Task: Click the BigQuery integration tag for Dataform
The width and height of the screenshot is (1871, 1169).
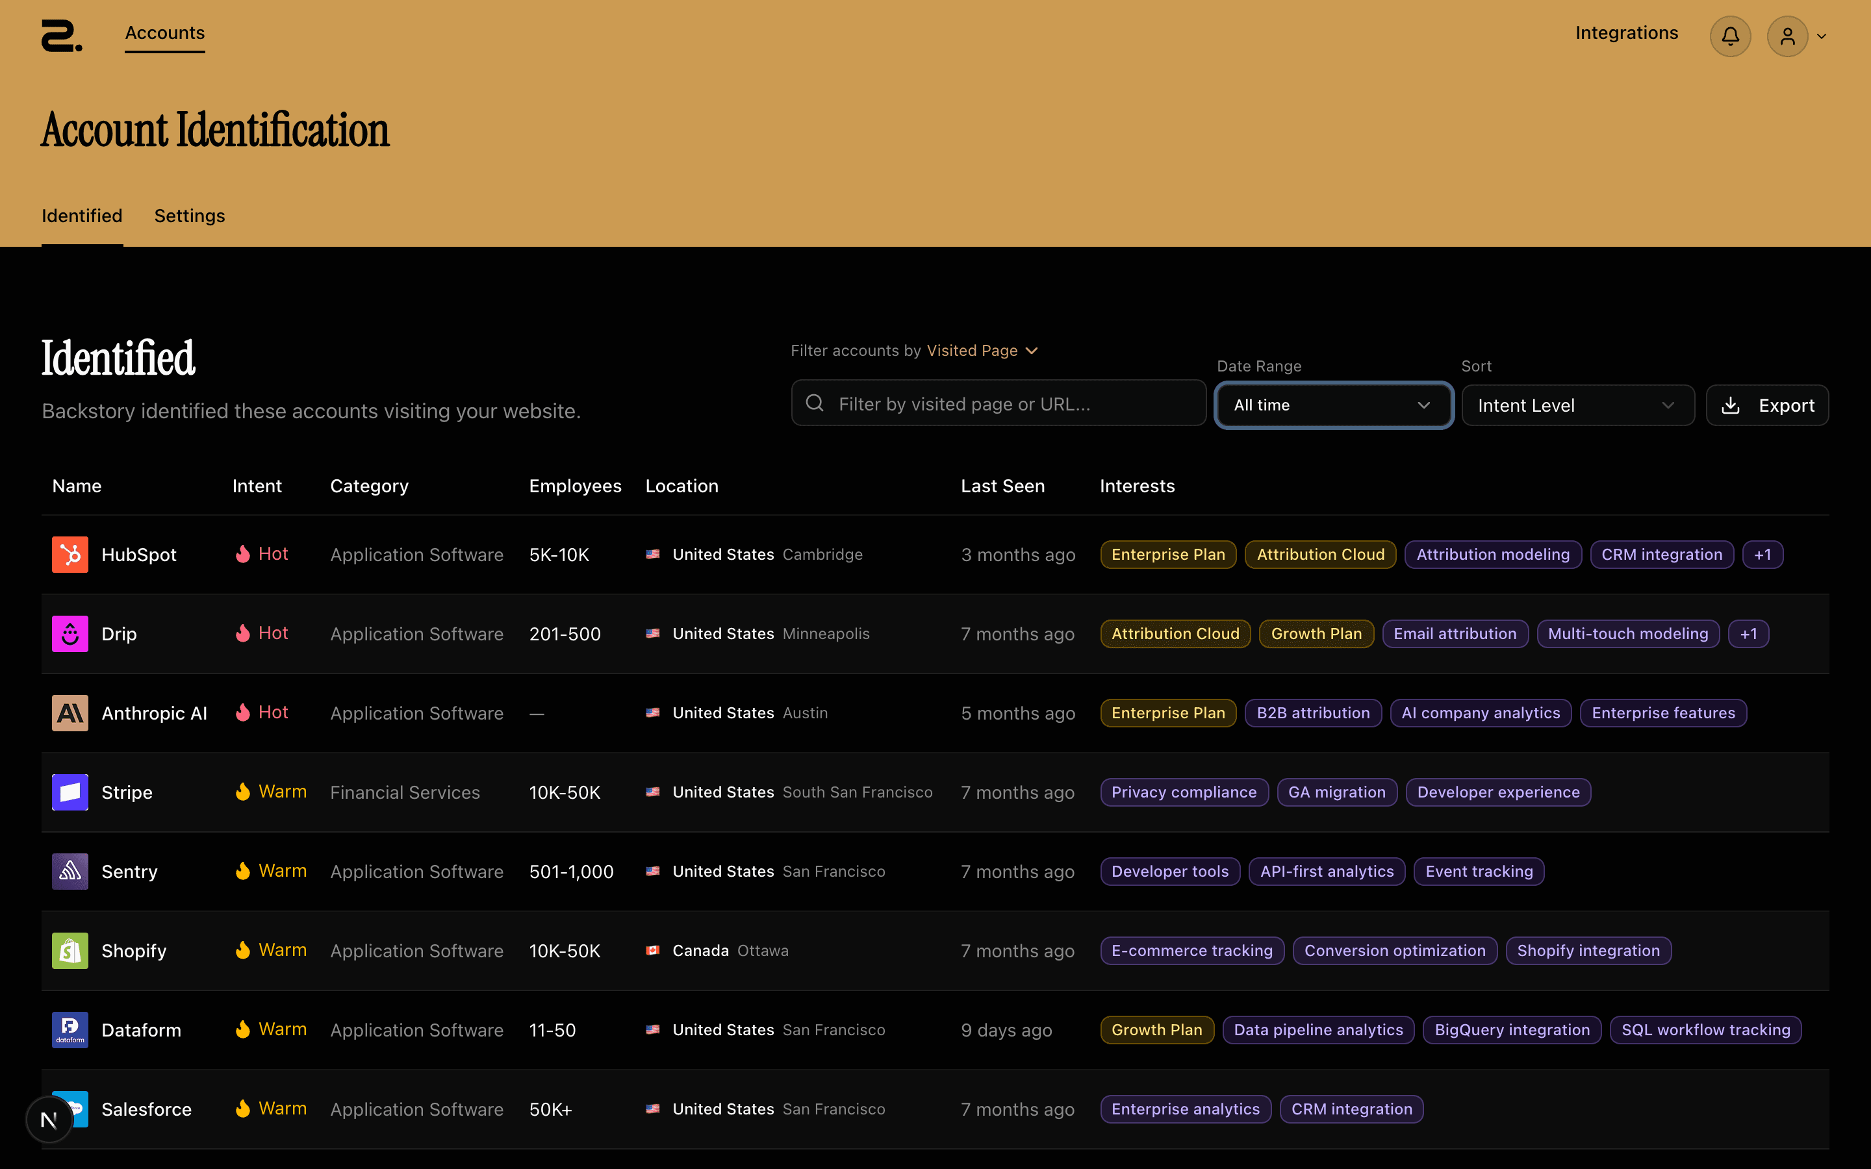Action: click(1512, 1030)
